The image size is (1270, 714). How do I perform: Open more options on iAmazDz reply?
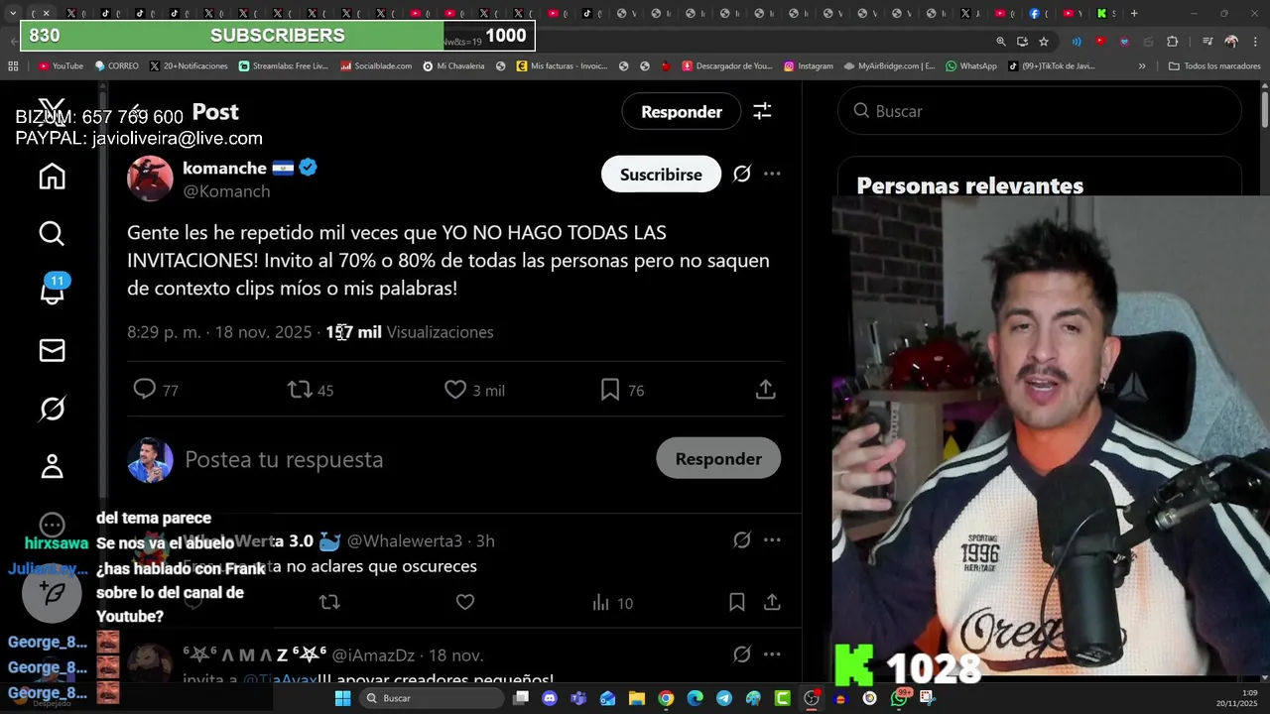tap(772, 654)
